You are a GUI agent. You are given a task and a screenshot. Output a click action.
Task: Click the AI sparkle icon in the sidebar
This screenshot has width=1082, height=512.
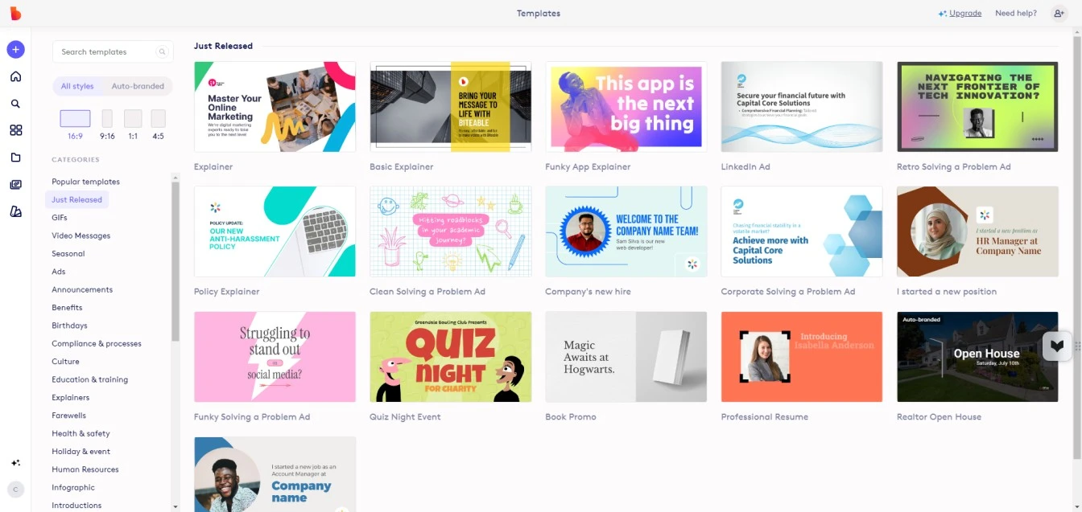coord(15,463)
